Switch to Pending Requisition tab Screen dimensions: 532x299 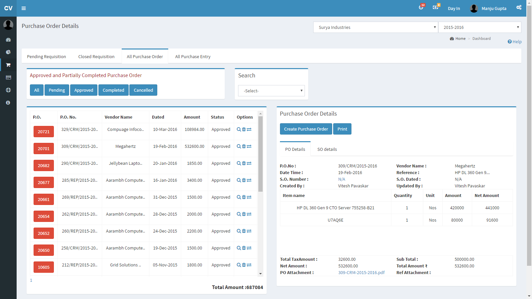pyautogui.click(x=47, y=56)
